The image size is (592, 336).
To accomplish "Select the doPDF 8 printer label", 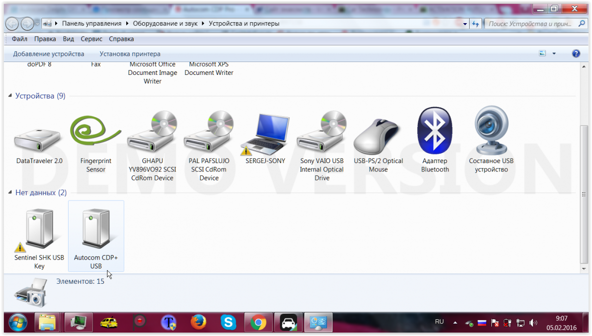I will pos(39,65).
